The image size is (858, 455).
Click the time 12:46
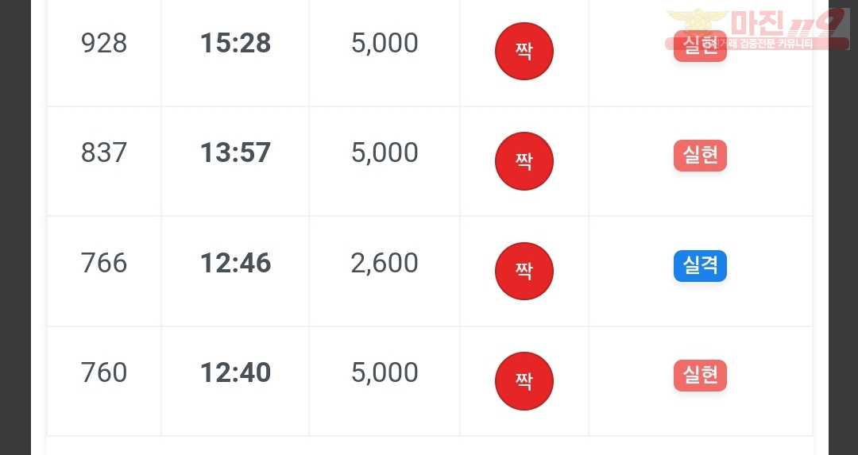point(235,263)
